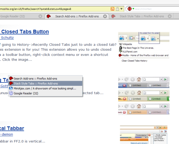The width and height of the screenshot is (179, 144).
Task: Open the address bar history dropdown arrow
Action: click(121, 9)
